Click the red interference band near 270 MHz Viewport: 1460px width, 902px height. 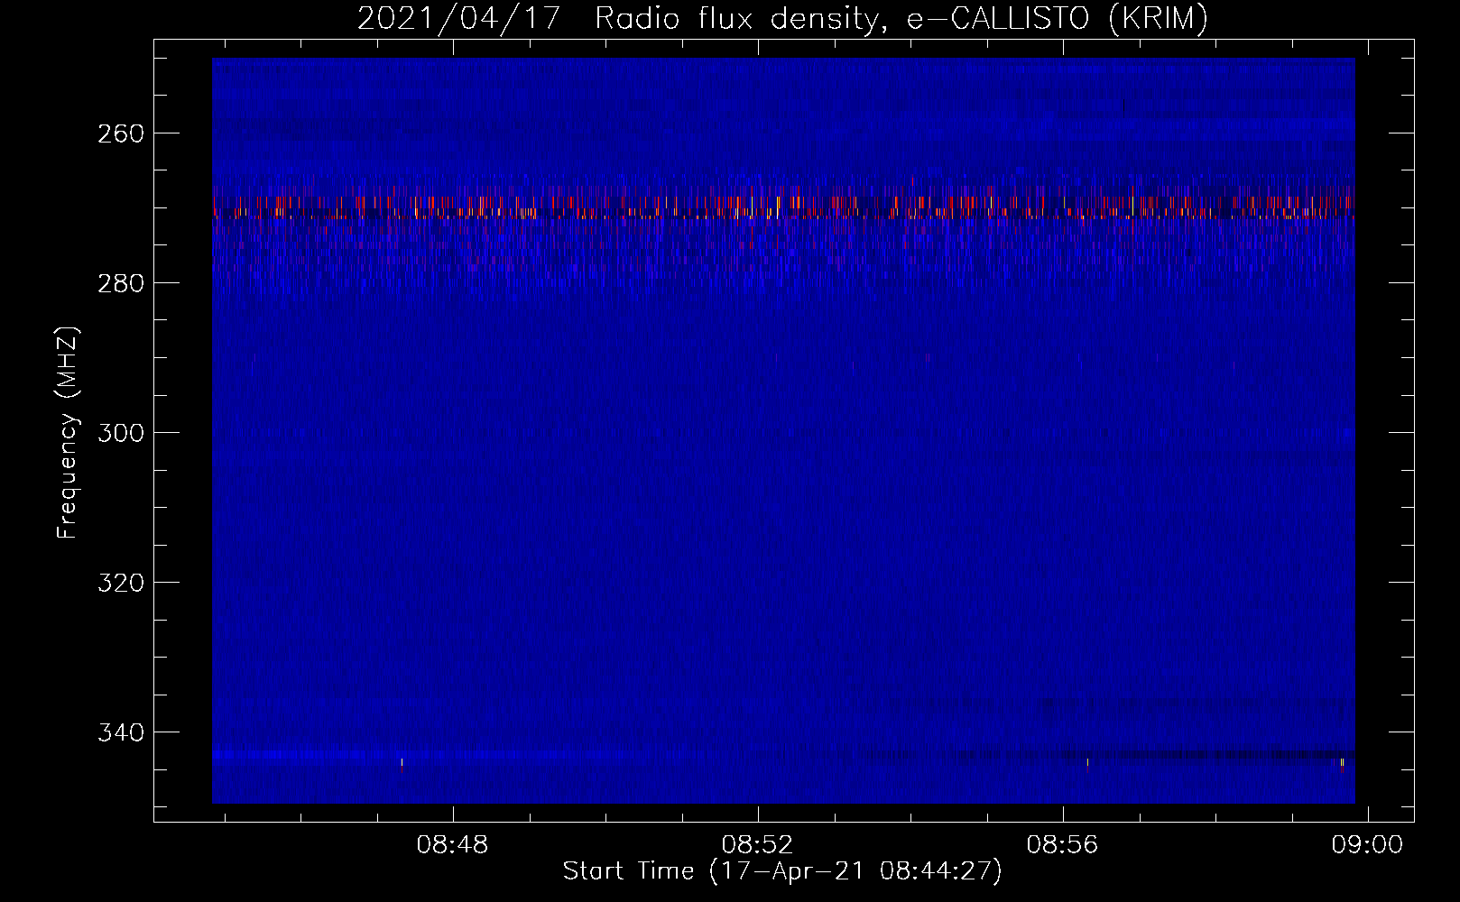(783, 205)
